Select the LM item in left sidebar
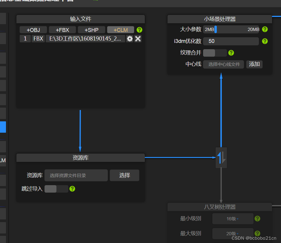 2,160
